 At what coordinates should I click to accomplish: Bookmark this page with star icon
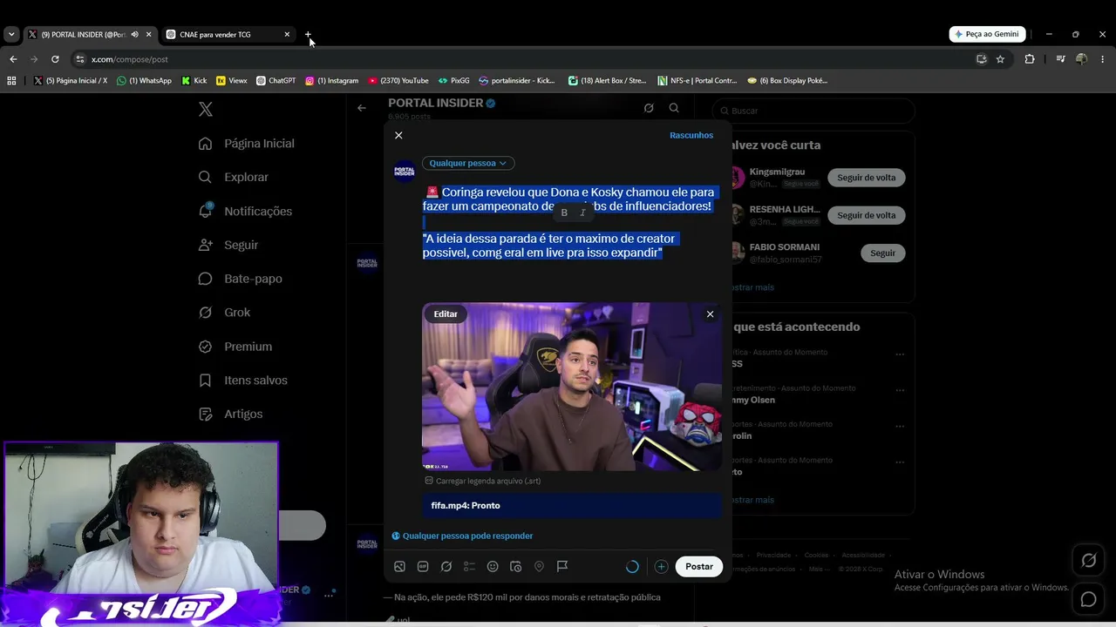tap(1000, 59)
